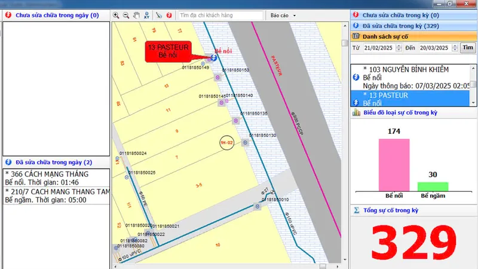Screen dimensions: 478x269
Task: Minimize the application window
Action: tap(439, 4)
